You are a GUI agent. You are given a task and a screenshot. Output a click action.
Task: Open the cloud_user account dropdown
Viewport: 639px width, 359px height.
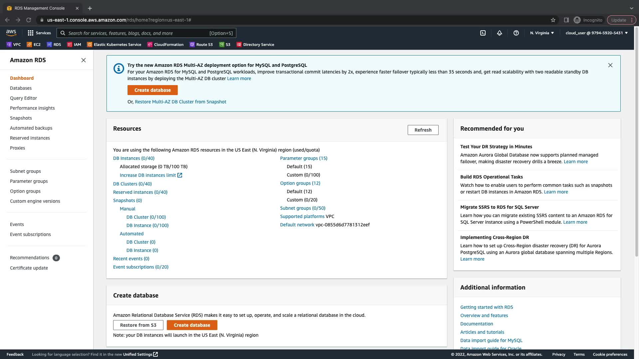pos(596,33)
